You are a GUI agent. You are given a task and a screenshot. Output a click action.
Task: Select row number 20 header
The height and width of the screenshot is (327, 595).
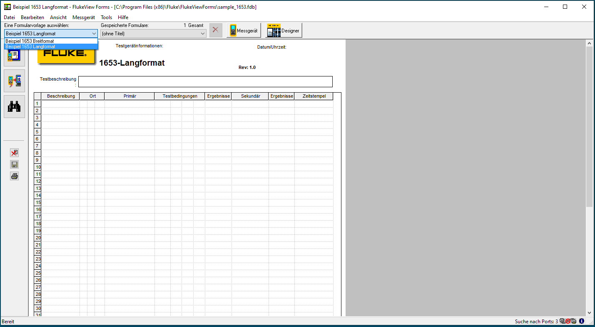point(37,238)
